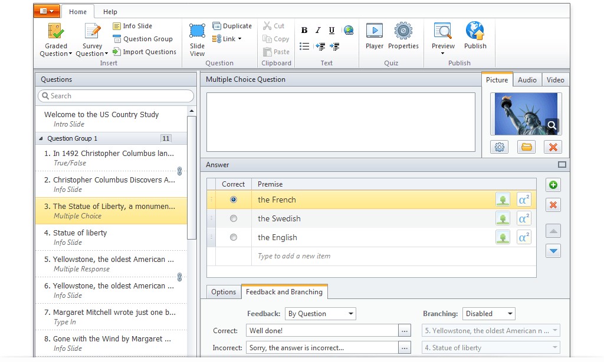The image size is (604, 362).
Task: Mark 'the English' answer as correct
Action: click(234, 237)
